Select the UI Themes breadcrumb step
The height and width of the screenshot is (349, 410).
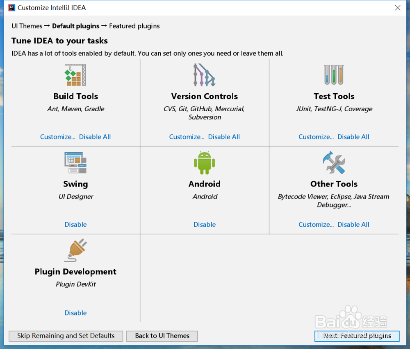(x=27, y=26)
